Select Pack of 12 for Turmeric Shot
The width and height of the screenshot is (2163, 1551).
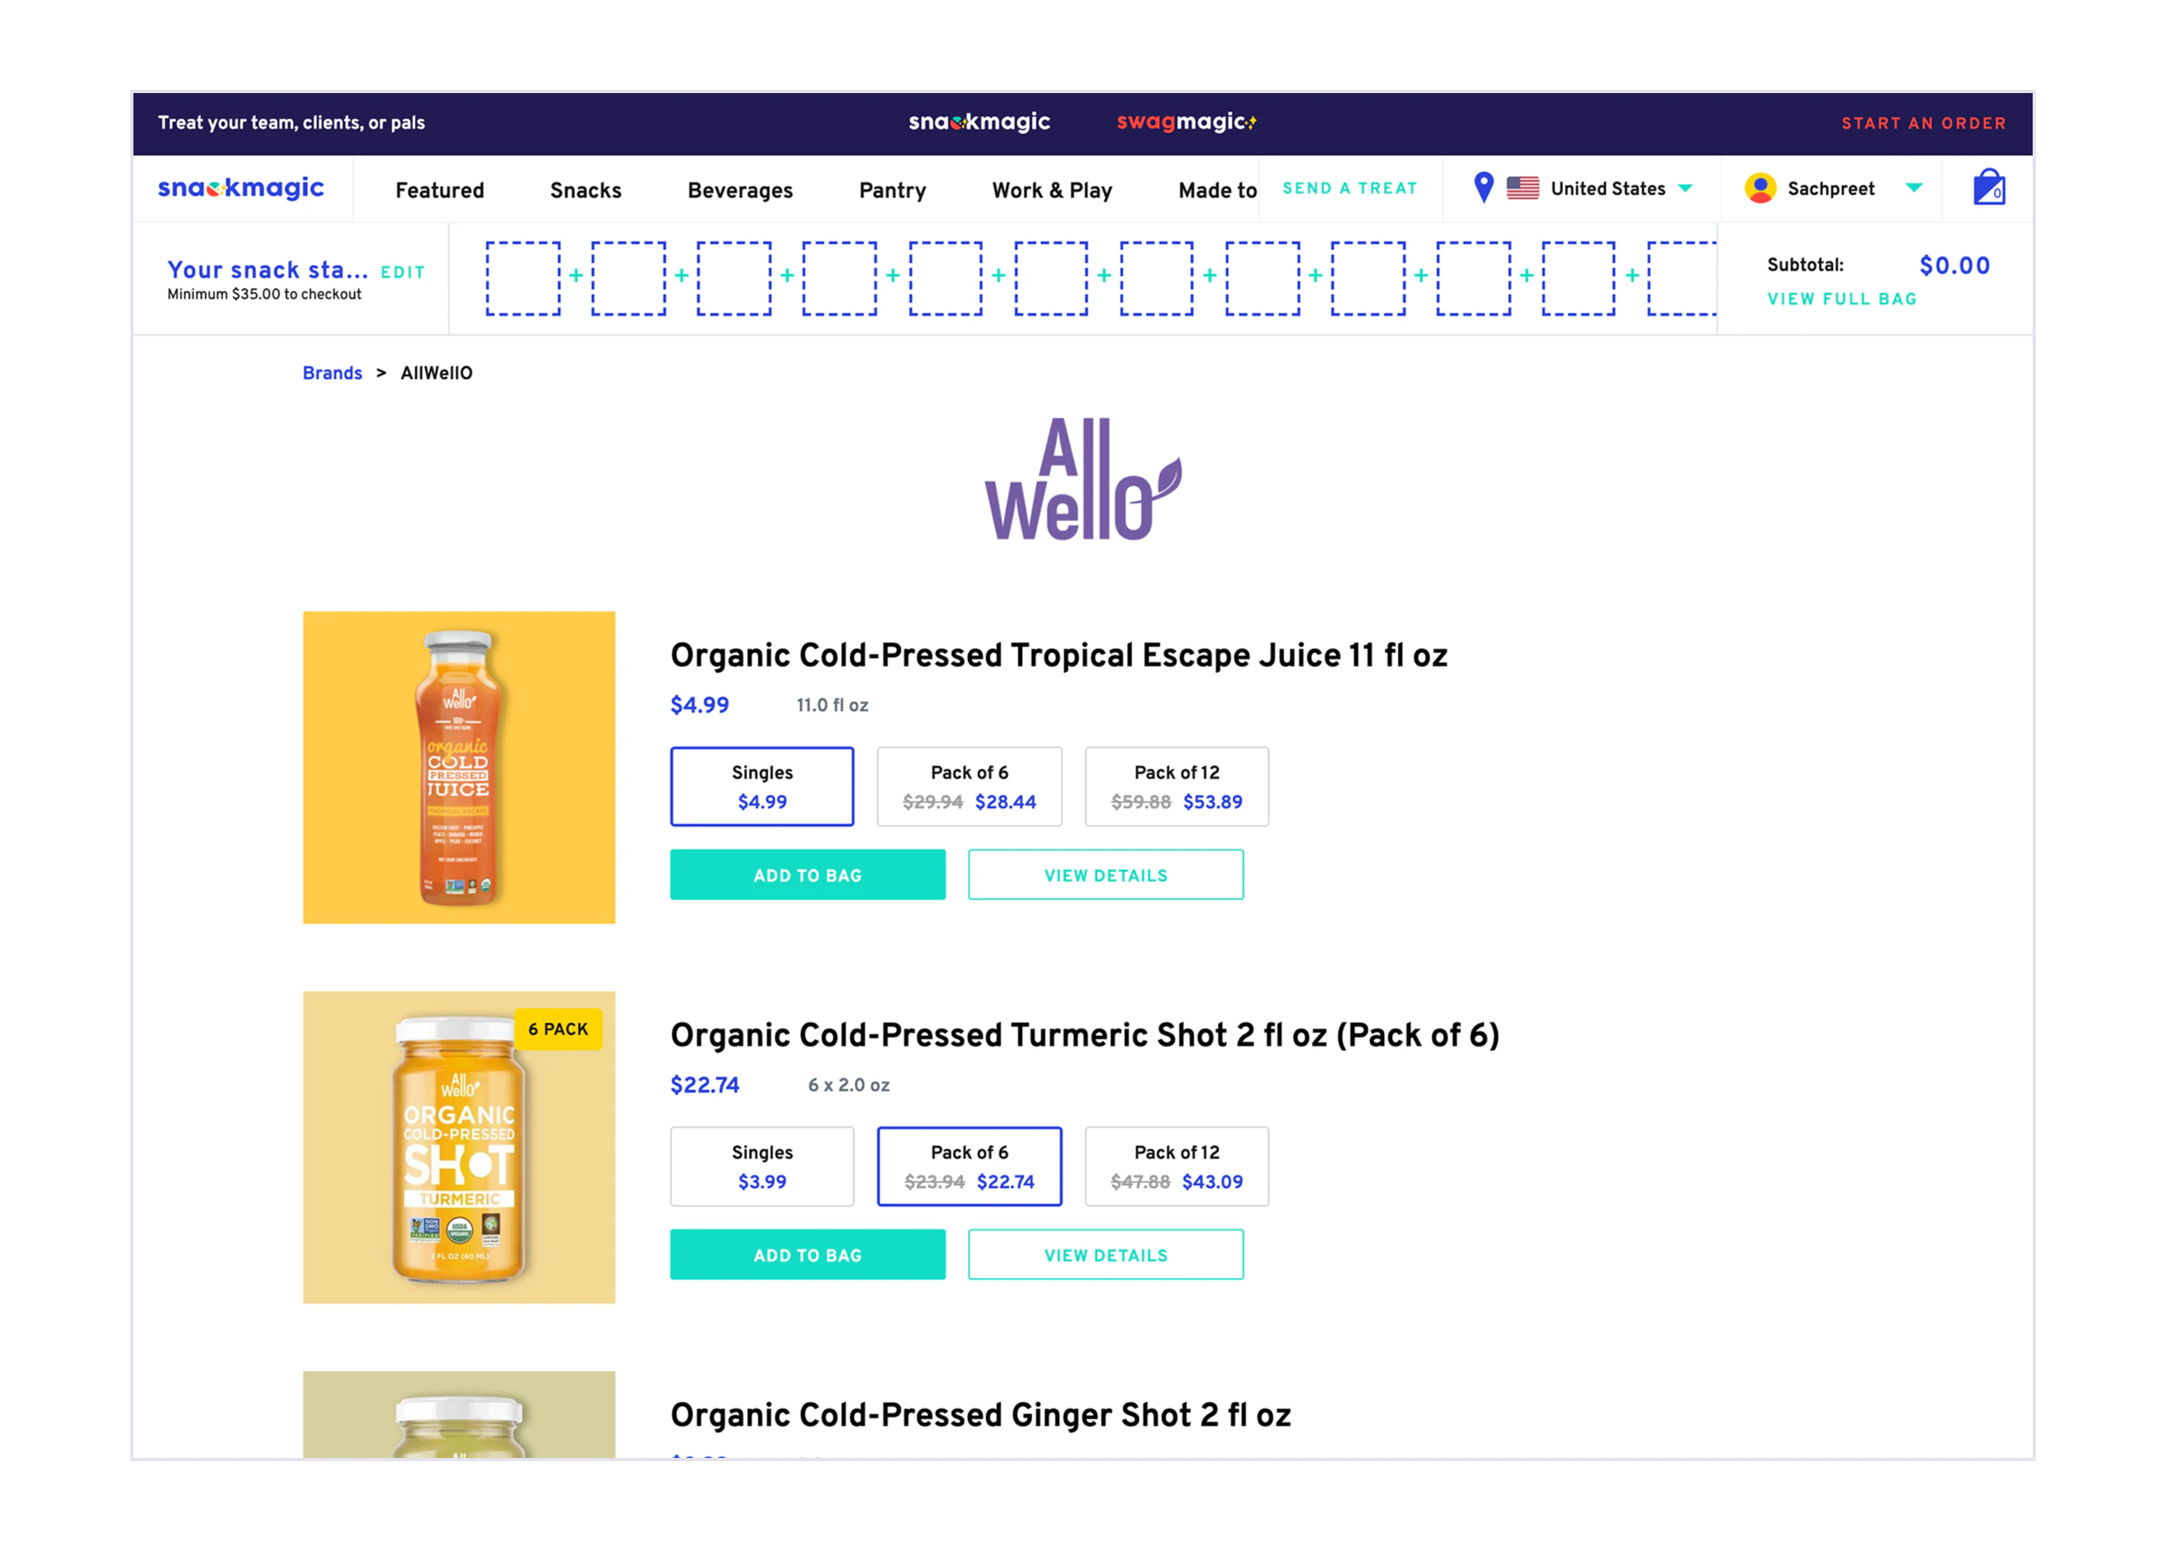pos(1176,1166)
